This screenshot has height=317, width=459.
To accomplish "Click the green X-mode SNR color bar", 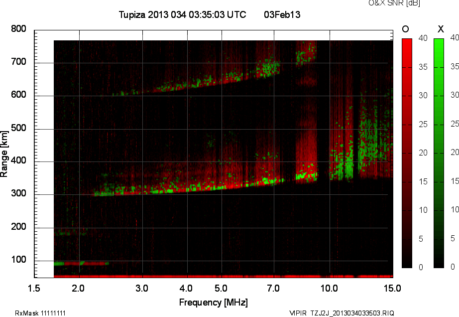I will [439, 153].
